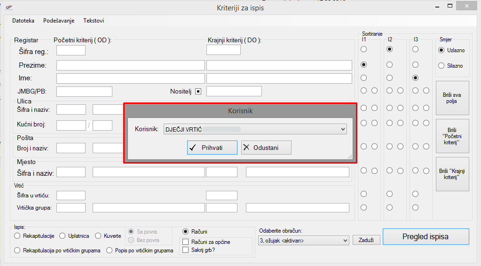Select the Kuverte radio button
Screen dimensions: 481x266
point(98,236)
